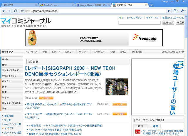Open the アキカン TV anime article link
188x136 pixels.
(x=58, y=106)
